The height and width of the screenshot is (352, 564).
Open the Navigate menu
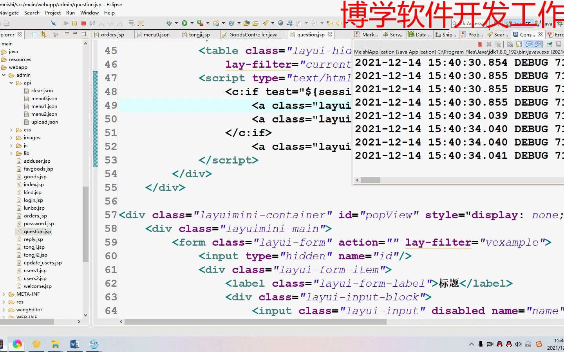coord(9,13)
